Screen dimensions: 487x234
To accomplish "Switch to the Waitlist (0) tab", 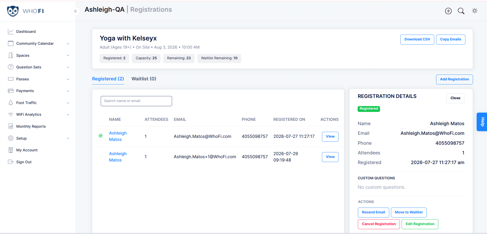I will point(144,79).
